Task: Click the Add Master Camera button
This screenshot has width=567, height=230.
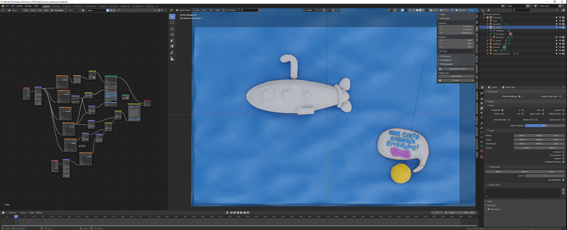Action: [x=457, y=69]
